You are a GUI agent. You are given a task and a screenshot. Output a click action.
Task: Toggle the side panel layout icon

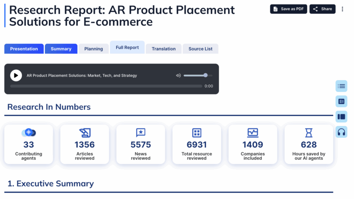point(341,116)
